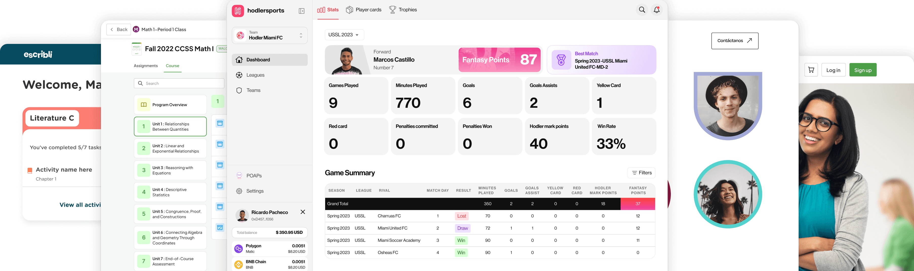The width and height of the screenshot is (914, 271).
Task: Click the Lost result badge for Charruas FC
Action: click(462, 216)
